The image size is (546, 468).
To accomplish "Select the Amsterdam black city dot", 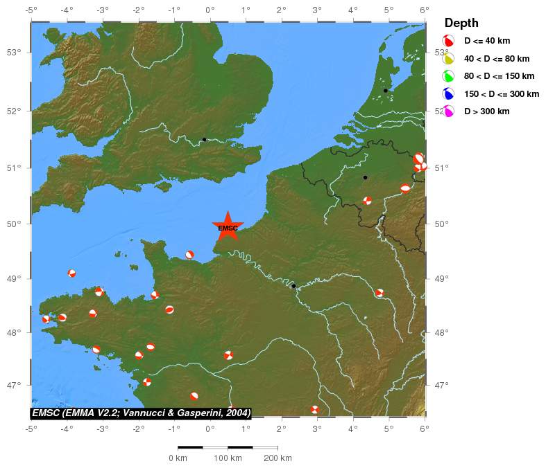I will click(x=386, y=91).
